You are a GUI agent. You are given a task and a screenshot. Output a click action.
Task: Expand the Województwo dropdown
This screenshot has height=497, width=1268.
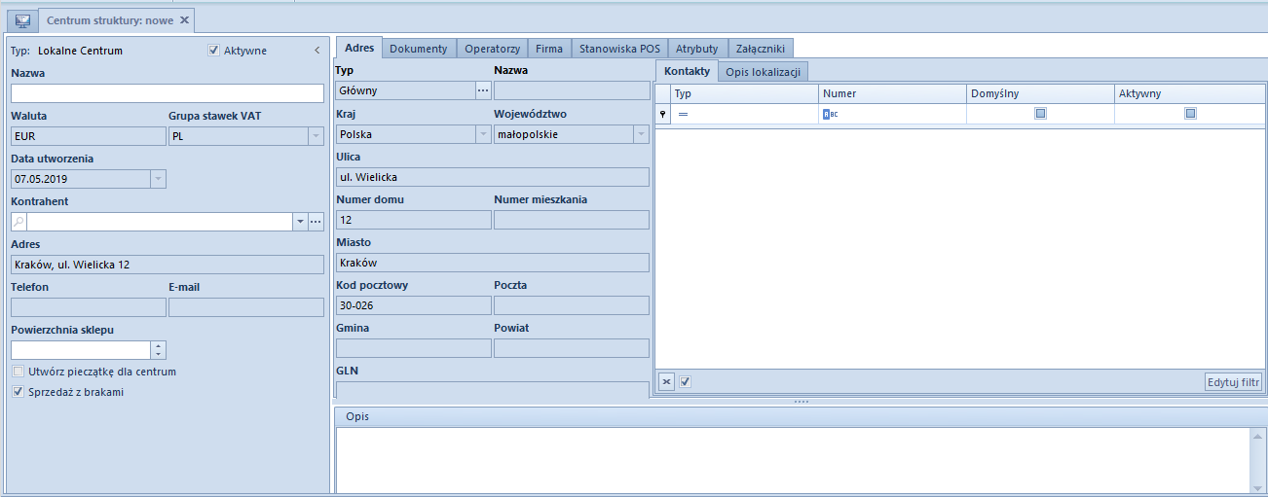tap(641, 134)
